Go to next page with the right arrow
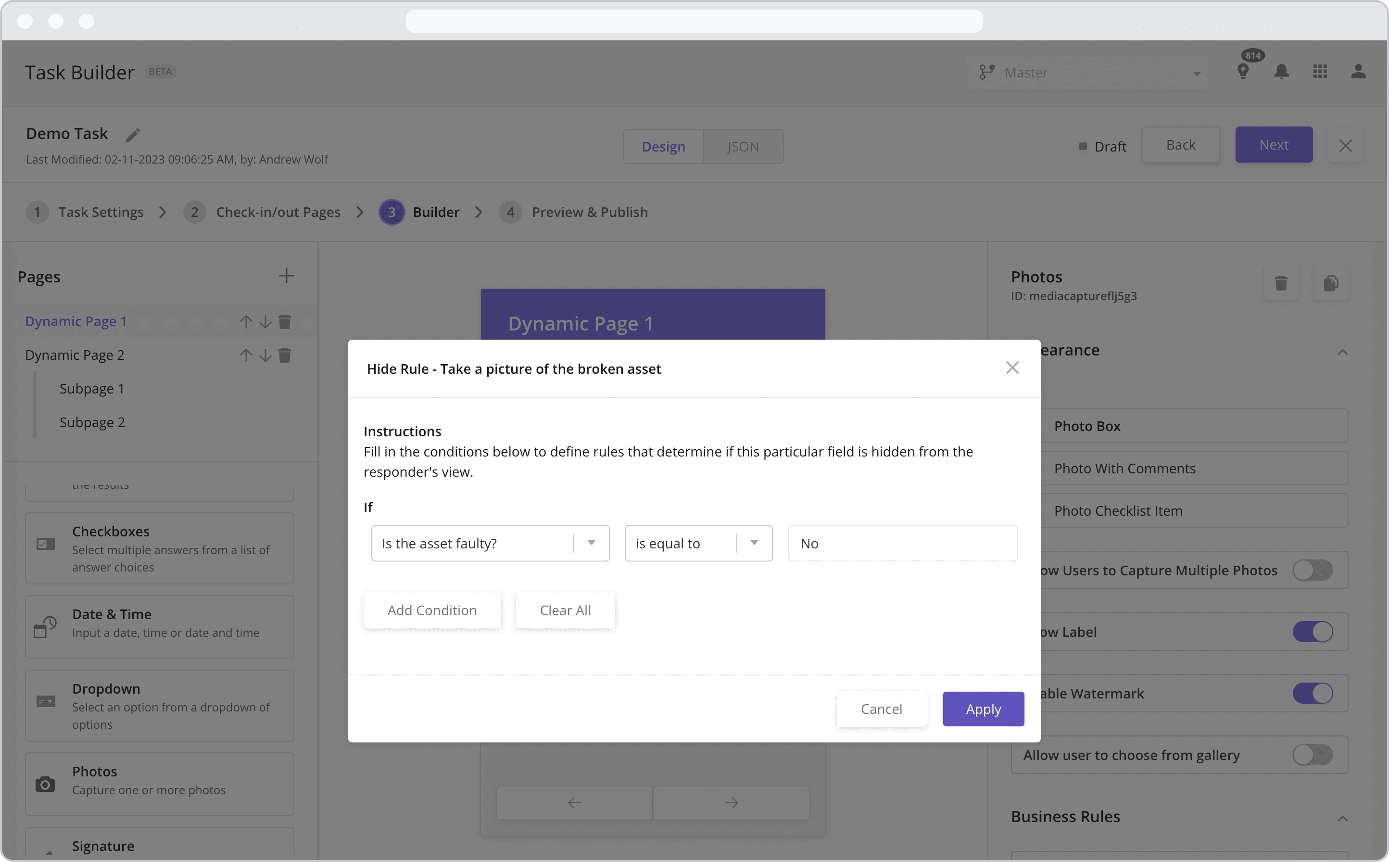This screenshot has height=862, width=1389. click(x=731, y=803)
